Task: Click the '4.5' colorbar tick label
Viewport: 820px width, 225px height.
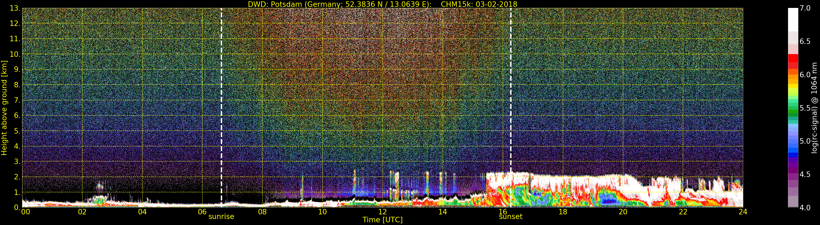Action: [805, 174]
